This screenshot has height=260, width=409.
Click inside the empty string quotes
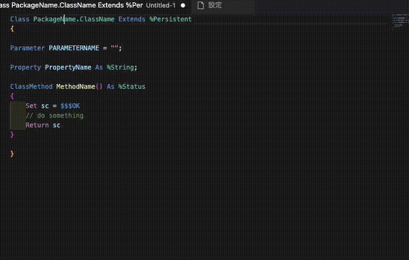115,48
